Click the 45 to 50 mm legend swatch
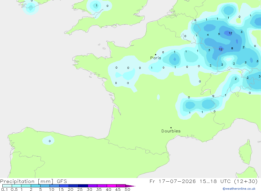The width and height of the screenshot is (261, 191). point(121,186)
